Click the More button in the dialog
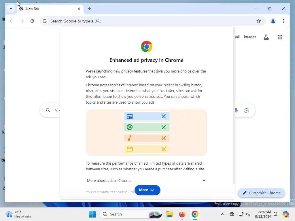Image resolution: width=295 pixels, height=221 pixels. (x=147, y=190)
